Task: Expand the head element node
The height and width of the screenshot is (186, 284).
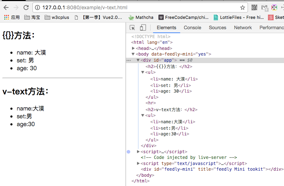Action: pos(133,48)
